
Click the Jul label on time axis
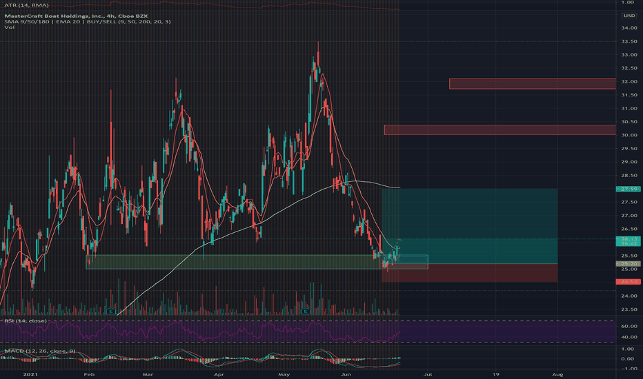pos(428,374)
